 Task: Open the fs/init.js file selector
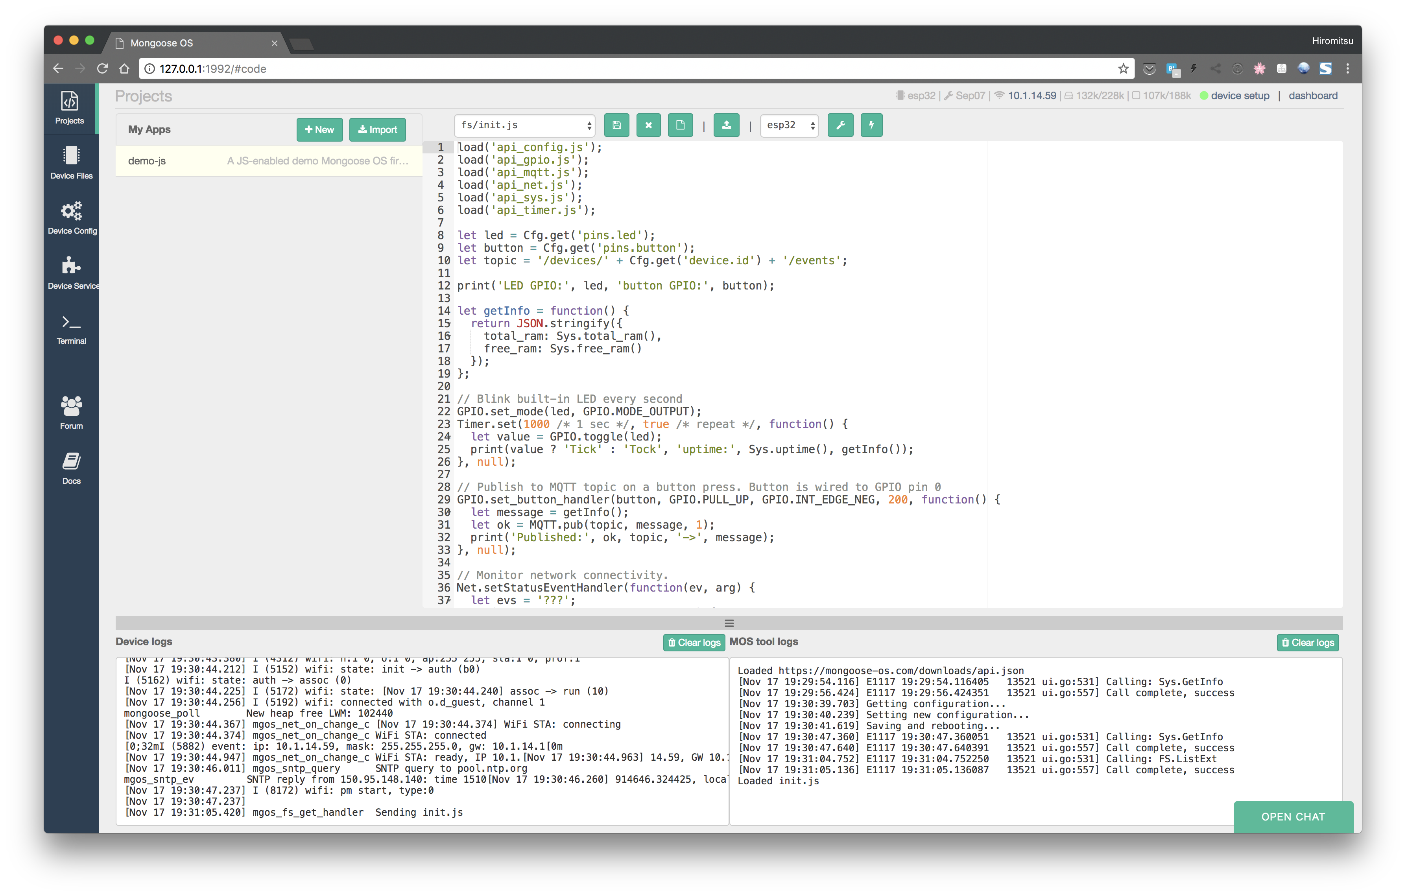pos(524,125)
